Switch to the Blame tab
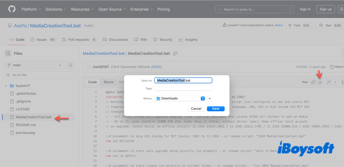Screen dimensions: 344x167 point(108,82)
